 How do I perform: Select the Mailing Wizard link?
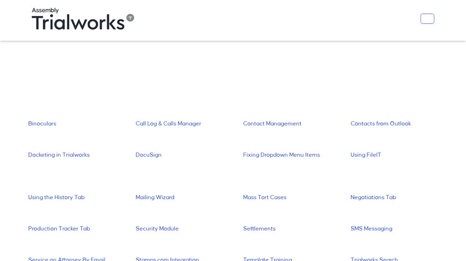click(155, 197)
